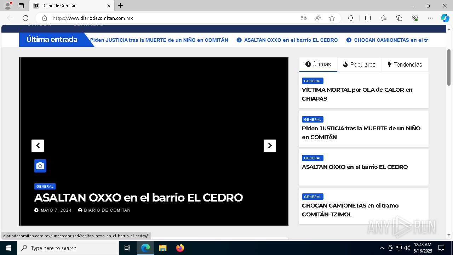
Task: Open the taskbar clock and date
Action: coord(423,248)
